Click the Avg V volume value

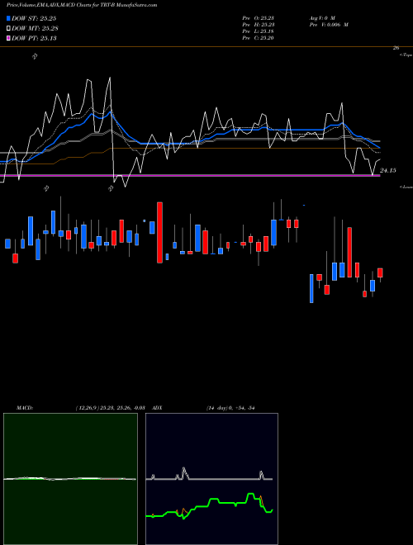tap(321, 17)
